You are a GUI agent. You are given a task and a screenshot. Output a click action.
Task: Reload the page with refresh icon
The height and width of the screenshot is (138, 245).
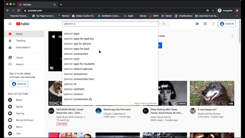(x=18, y=10)
